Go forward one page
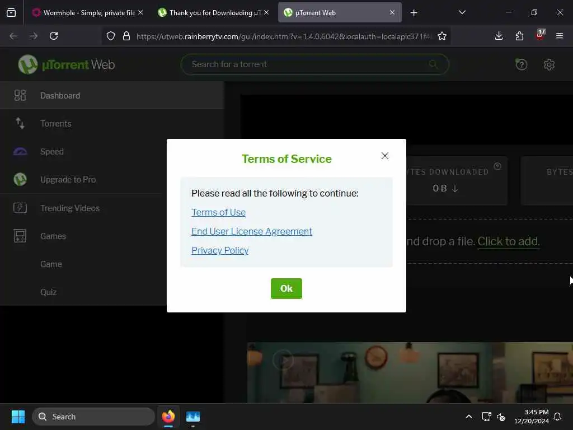 tap(34, 36)
